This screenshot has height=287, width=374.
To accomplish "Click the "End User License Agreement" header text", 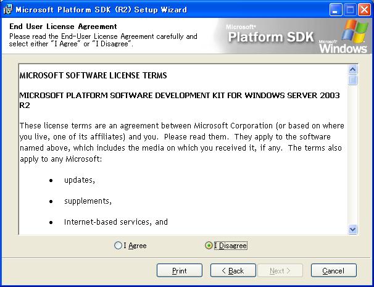I will (x=63, y=27).
